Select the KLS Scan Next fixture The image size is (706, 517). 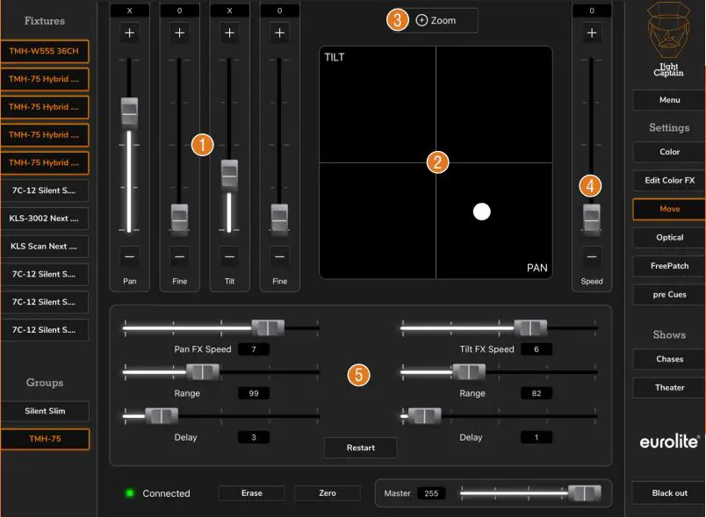(44, 247)
